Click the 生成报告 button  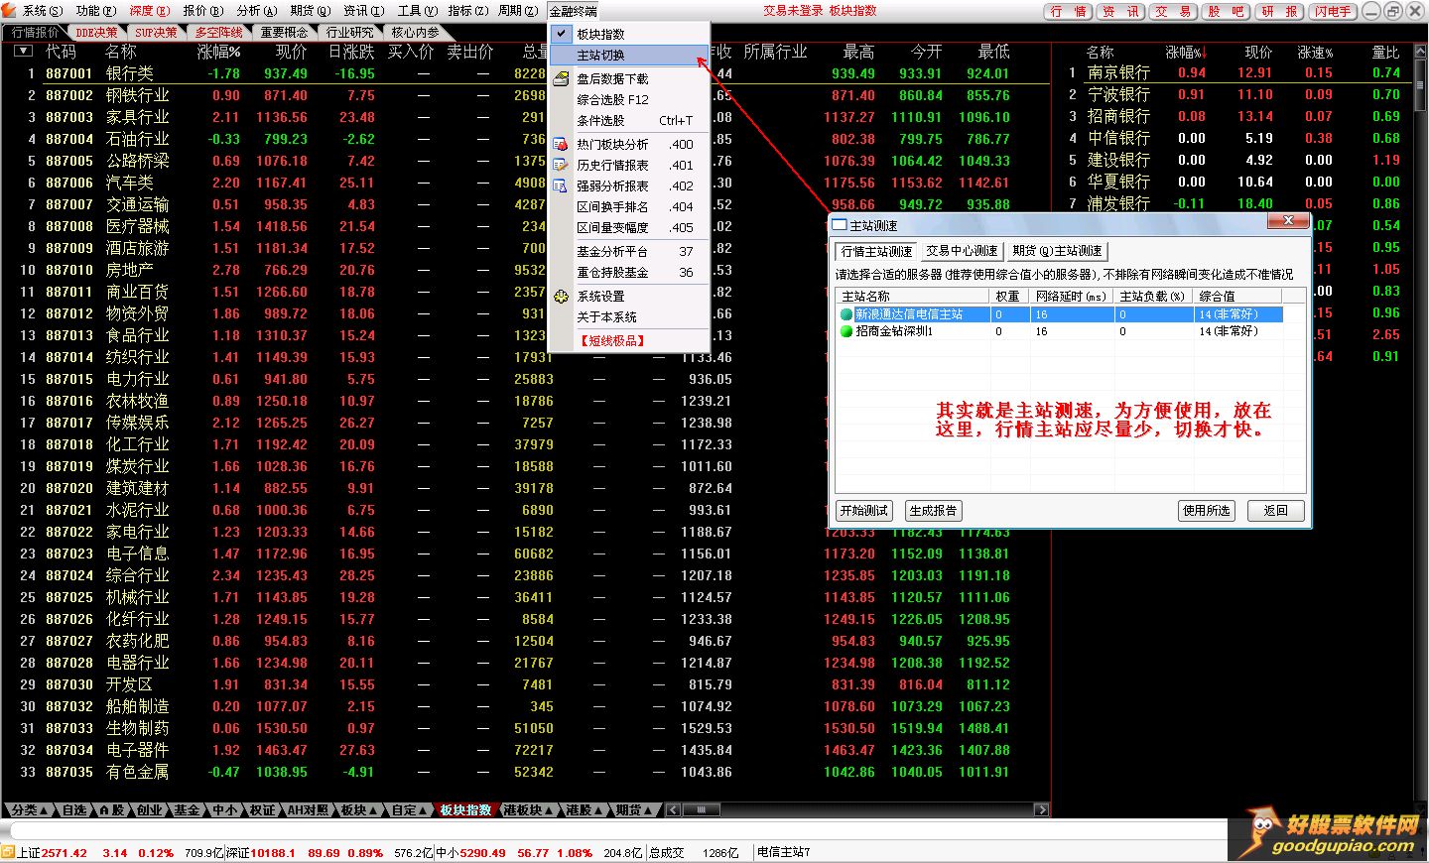(x=933, y=511)
